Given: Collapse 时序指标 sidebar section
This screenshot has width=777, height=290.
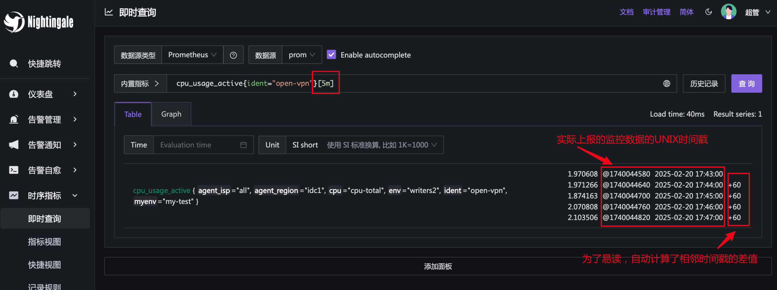Looking at the screenshot, I should (45, 196).
